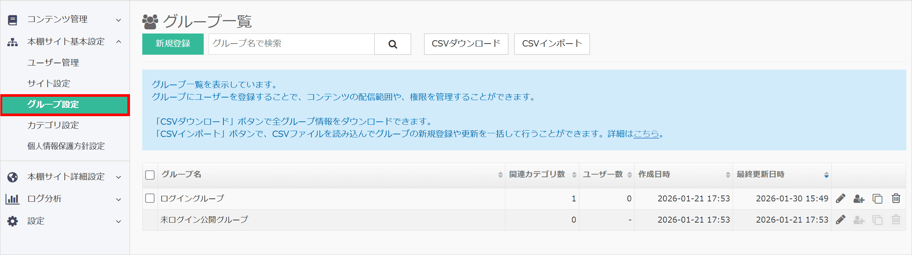This screenshot has height=255, width=912.
Task: Toggle the select-all checkbox in table header
Action: (150, 175)
